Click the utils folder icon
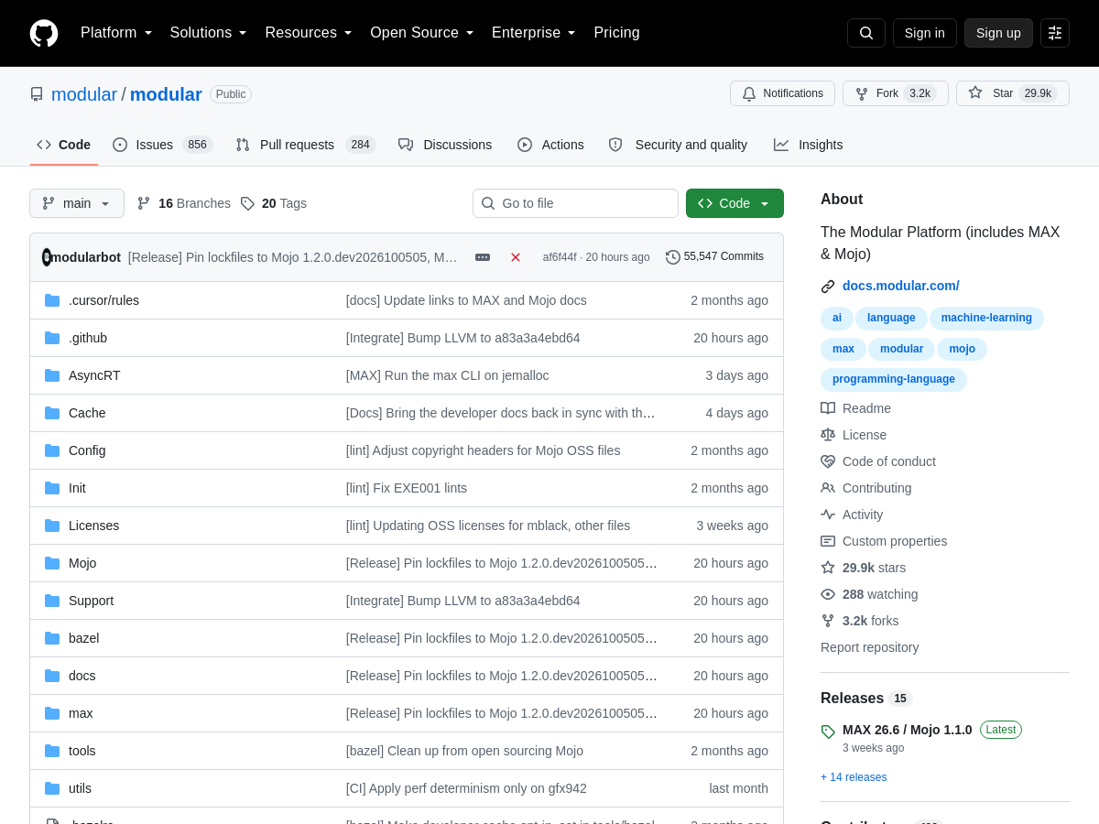This screenshot has height=824, width=1099. 52,788
